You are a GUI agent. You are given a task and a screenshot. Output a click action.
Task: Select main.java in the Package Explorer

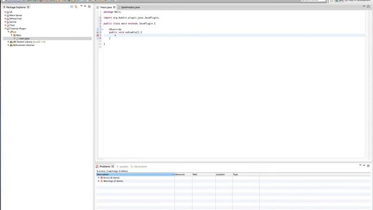click(x=24, y=38)
